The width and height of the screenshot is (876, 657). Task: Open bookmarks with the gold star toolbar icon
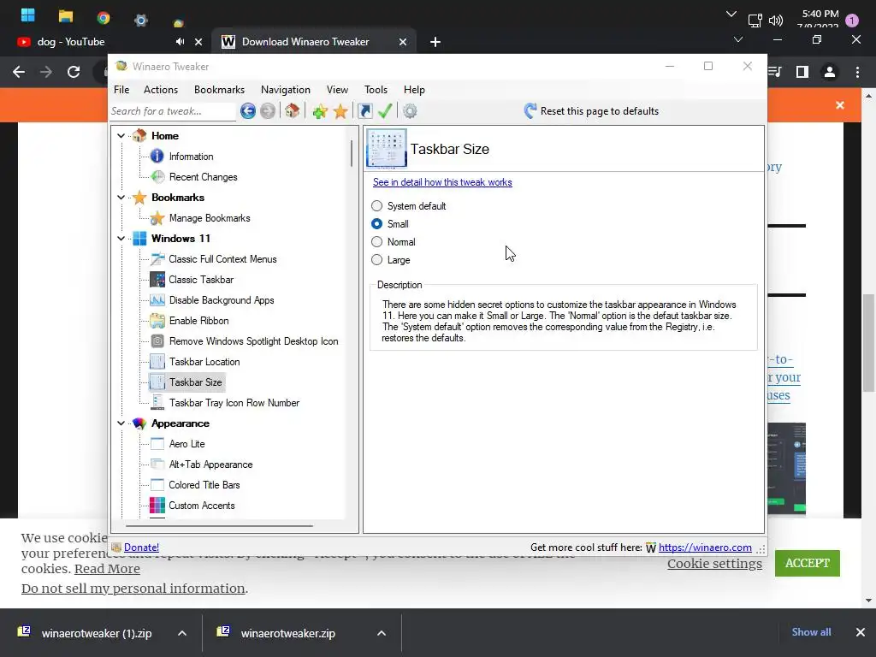(340, 111)
